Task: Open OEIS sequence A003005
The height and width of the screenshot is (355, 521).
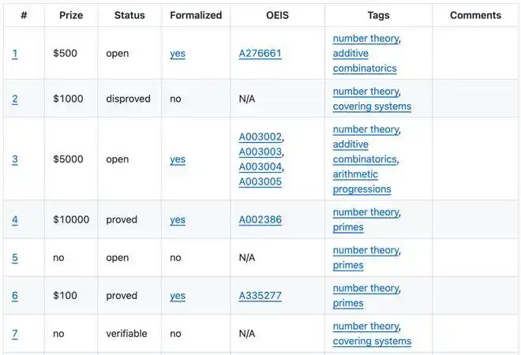Action: [x=260, y=181]
